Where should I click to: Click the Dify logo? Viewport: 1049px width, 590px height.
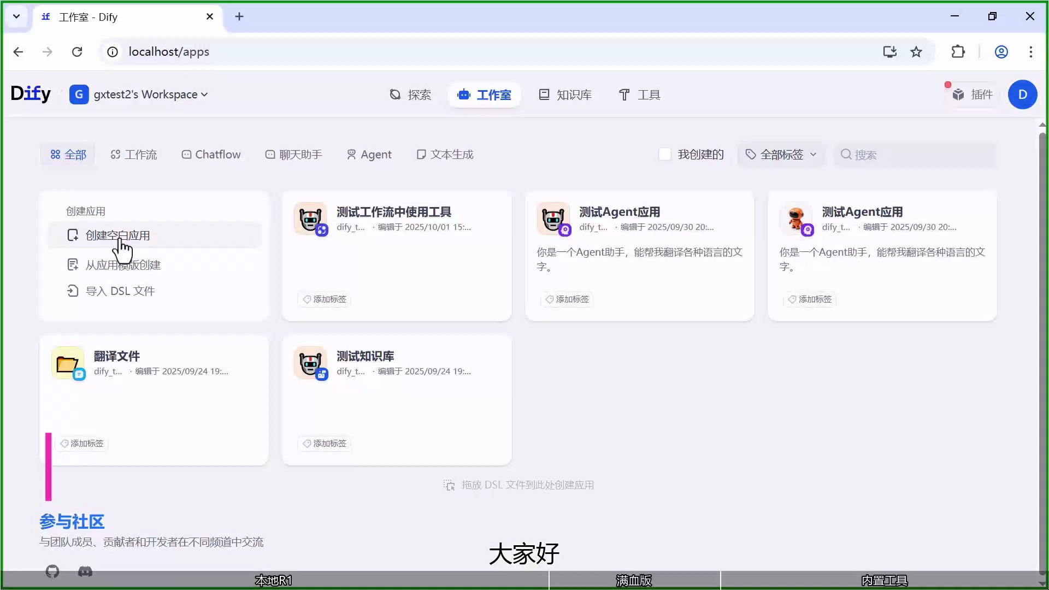coord(31,94)
